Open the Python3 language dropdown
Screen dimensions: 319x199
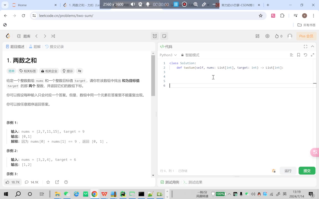point(168,55)
